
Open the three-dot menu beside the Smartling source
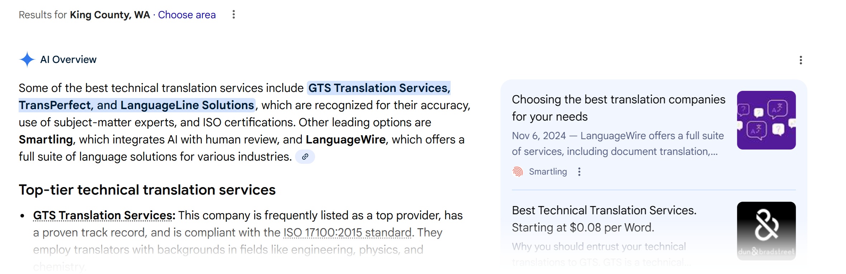pos(580,172)
